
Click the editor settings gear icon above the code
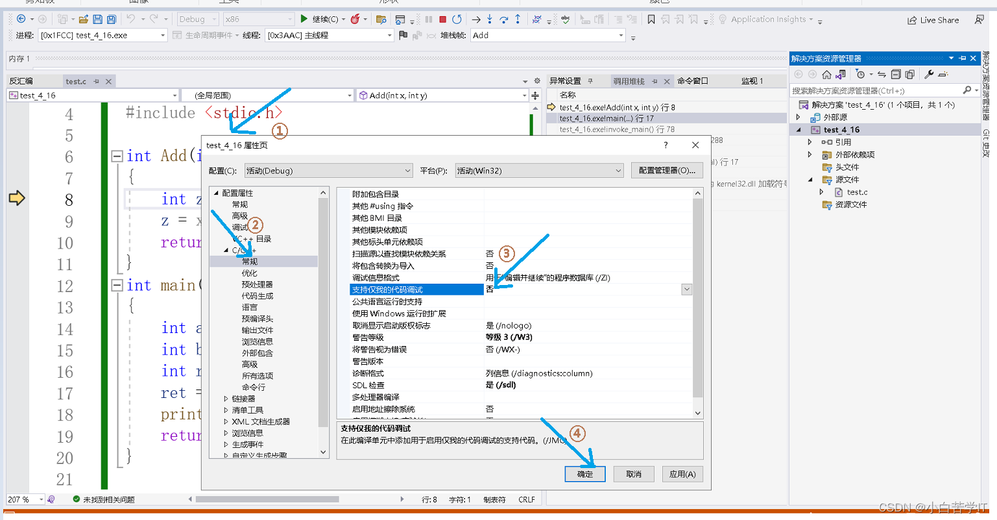pyautogui.click(x=537, y=81)
